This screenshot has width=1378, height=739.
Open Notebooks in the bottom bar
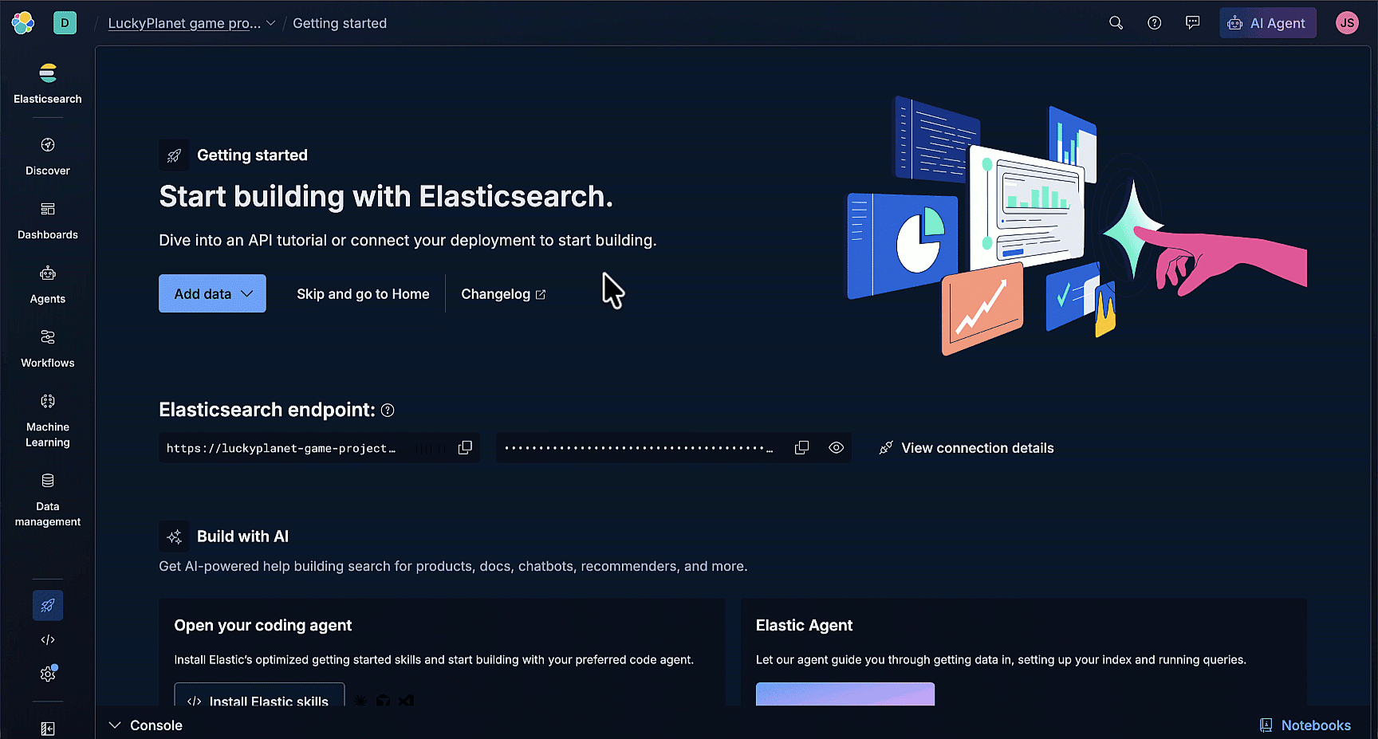click(x=1305, y=725)
